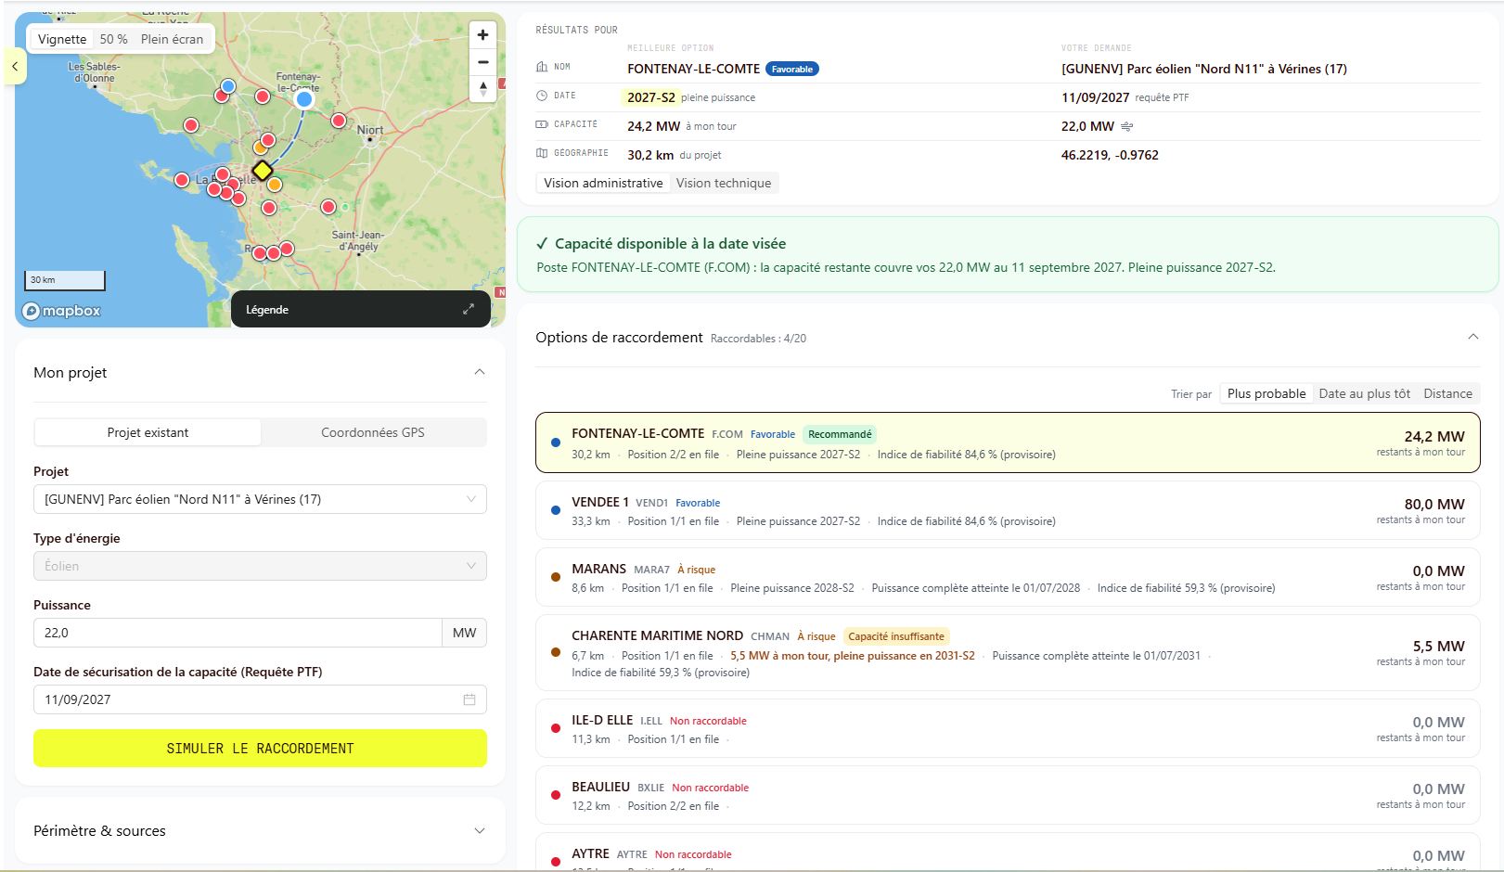Viewport: 1504px width, 872px height.
Task: Switch to Vision technique tab
Action: click(724, 183)
